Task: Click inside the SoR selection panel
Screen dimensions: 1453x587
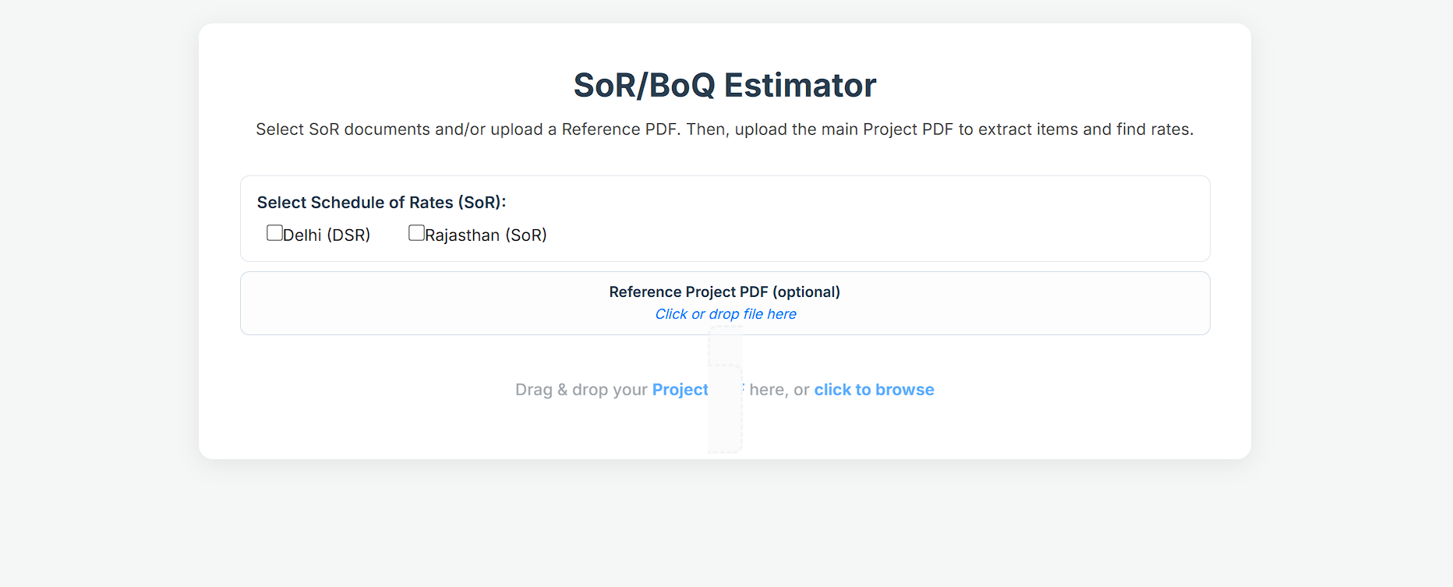Action: point(857,218)
